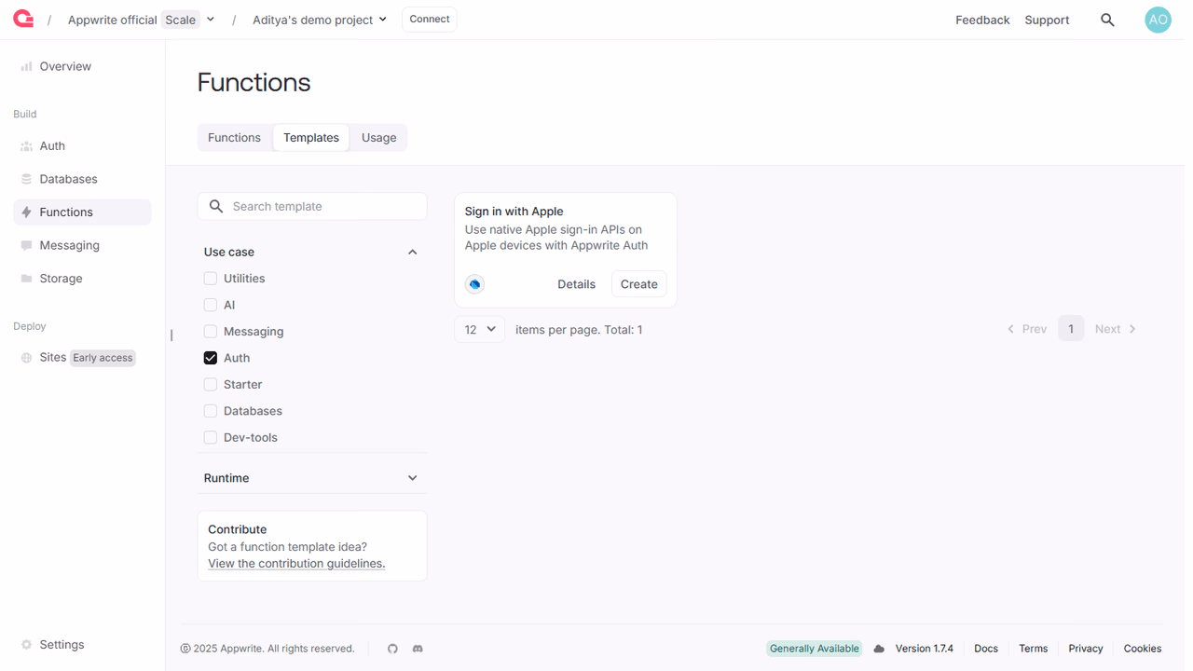Screen dimensions: 1193x671
Task: Open Details for Sign in with Apple
Action: (x=576, y=284)
